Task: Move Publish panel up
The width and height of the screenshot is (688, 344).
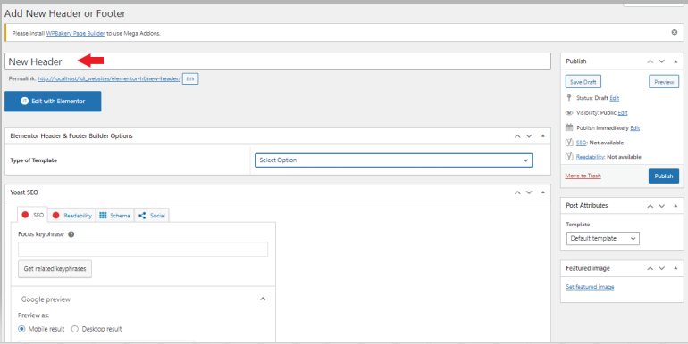Action: coord(650,61)
